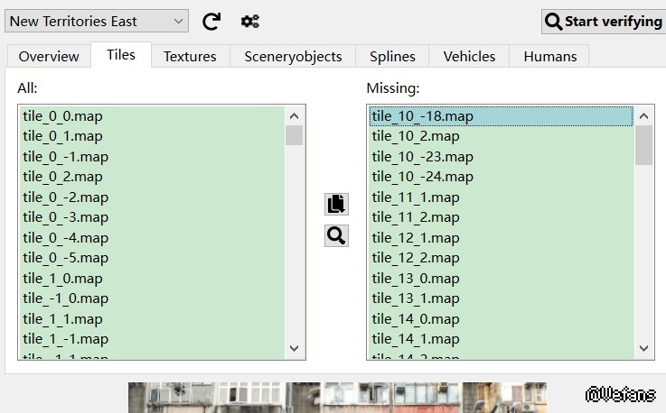
Task: Click the refresh/reload arrow icon
Action: tap(211, 21)
